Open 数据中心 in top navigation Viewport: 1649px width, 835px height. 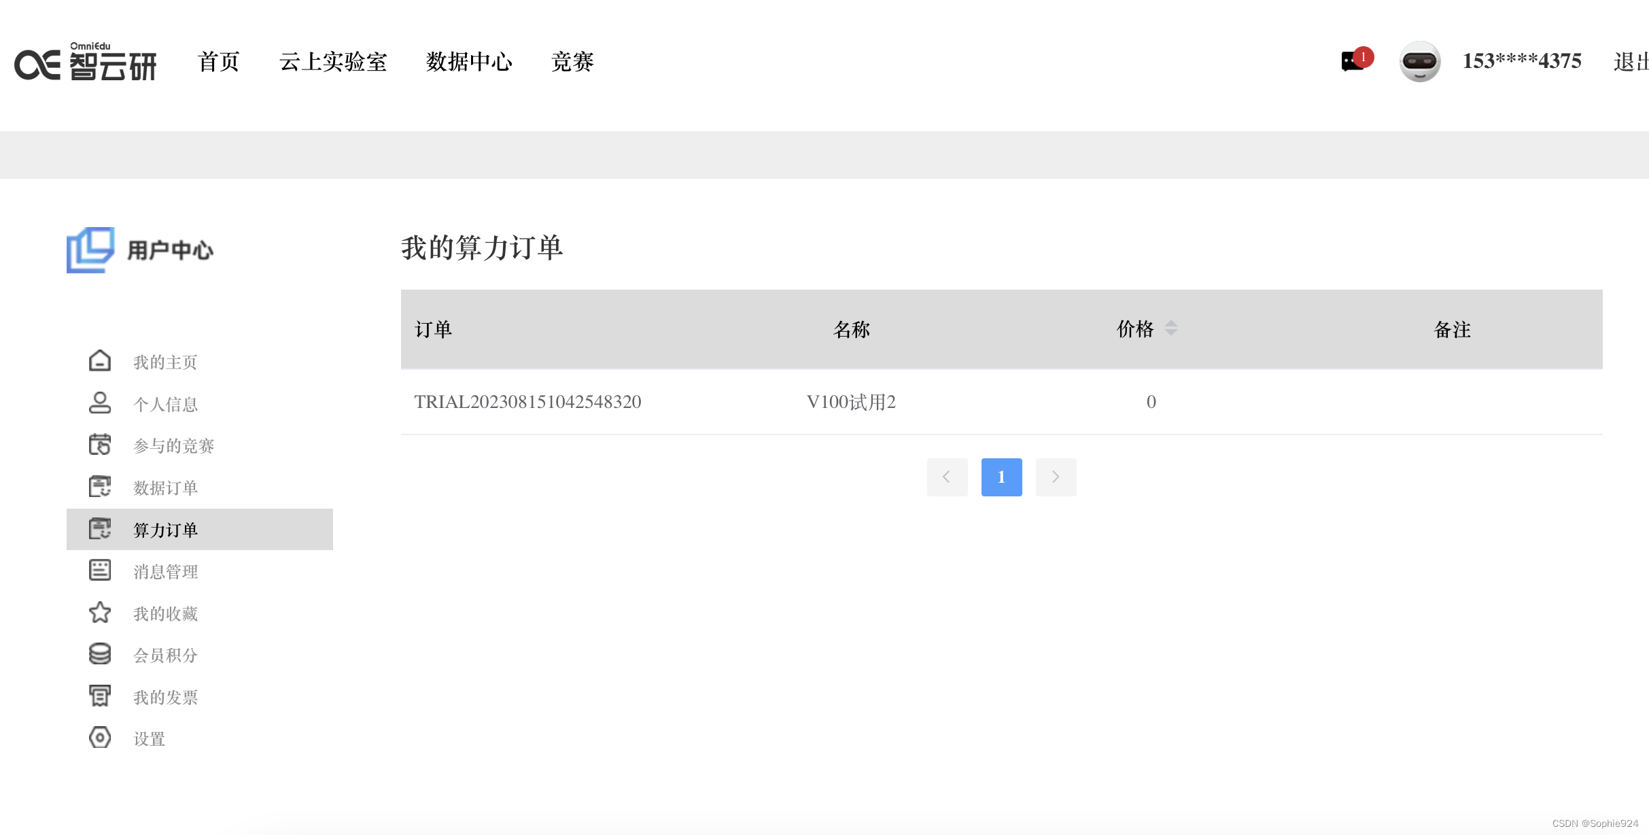coord(469,62)
